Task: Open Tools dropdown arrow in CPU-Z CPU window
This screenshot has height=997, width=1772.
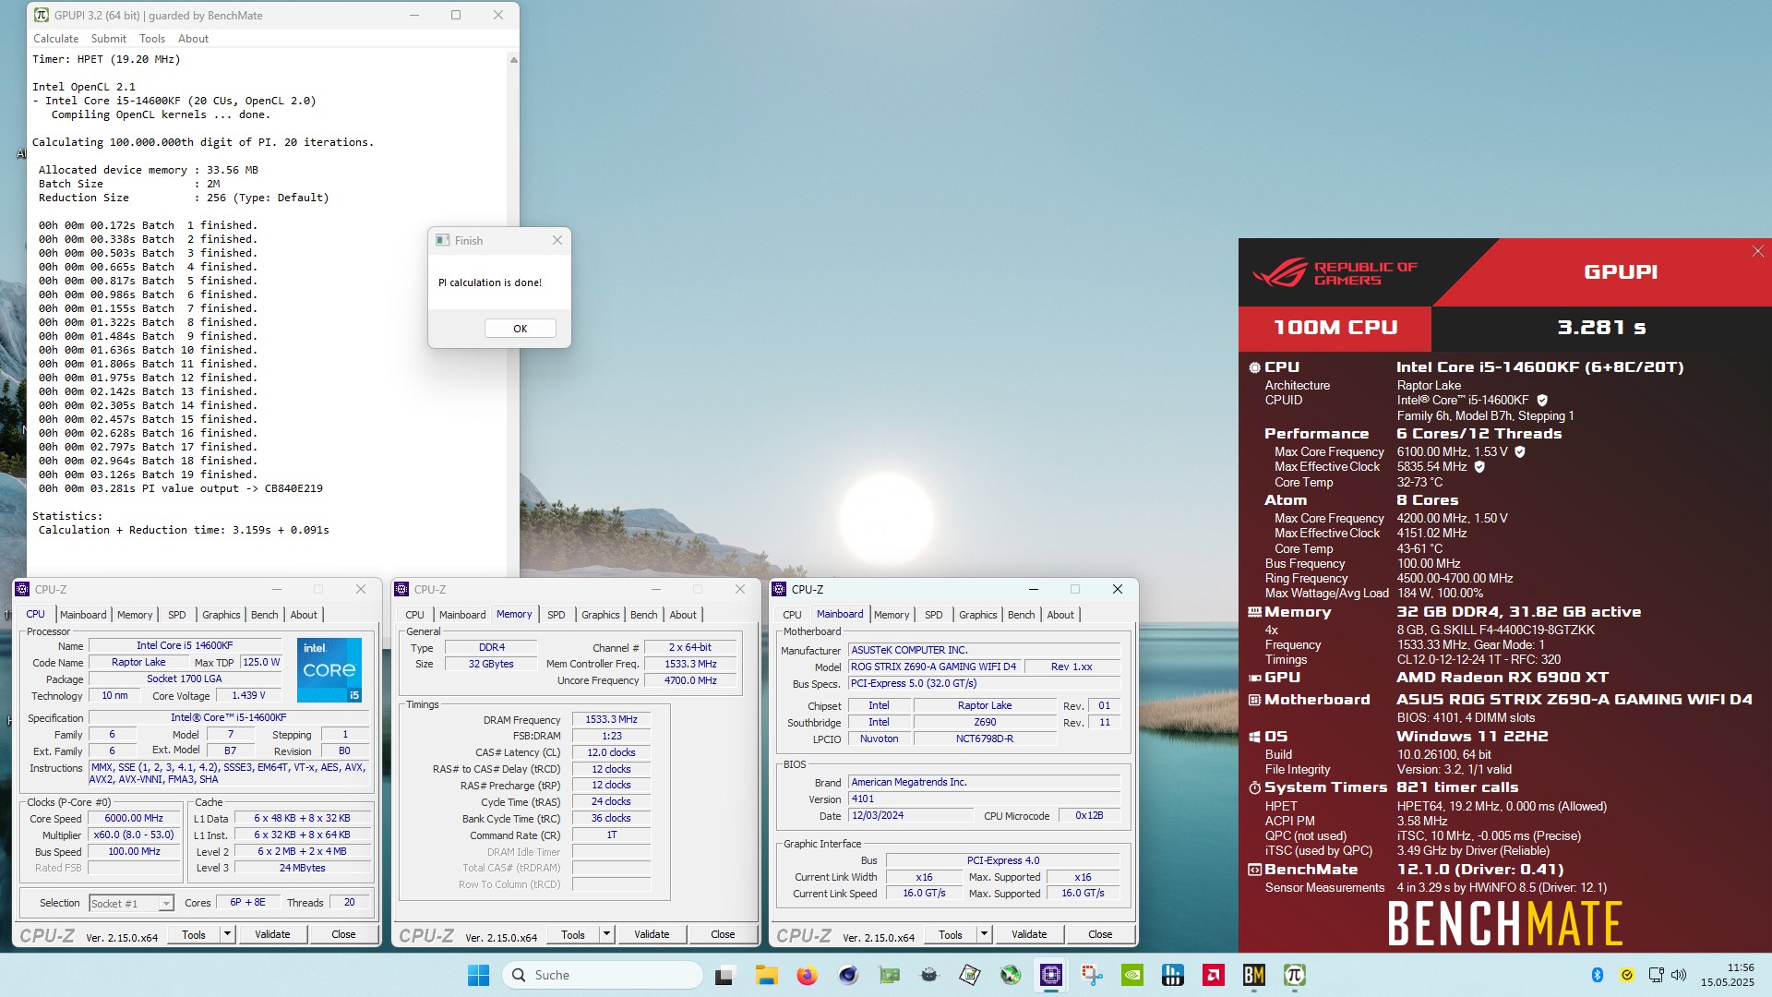Action: [x=227, y=934]
